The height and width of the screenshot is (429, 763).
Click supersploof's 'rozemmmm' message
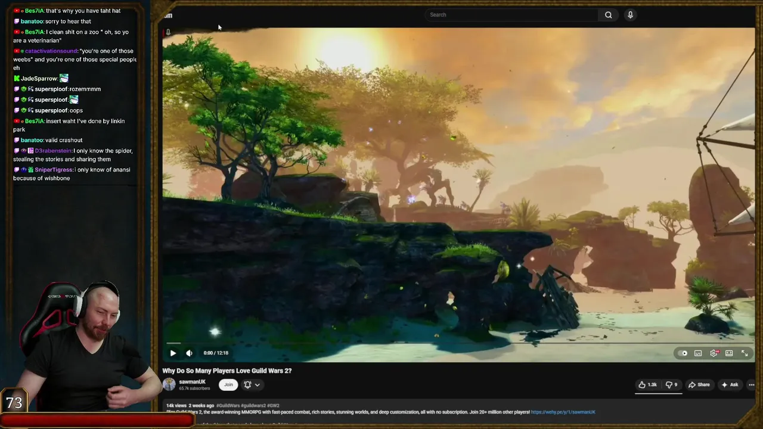pos(85,89)
